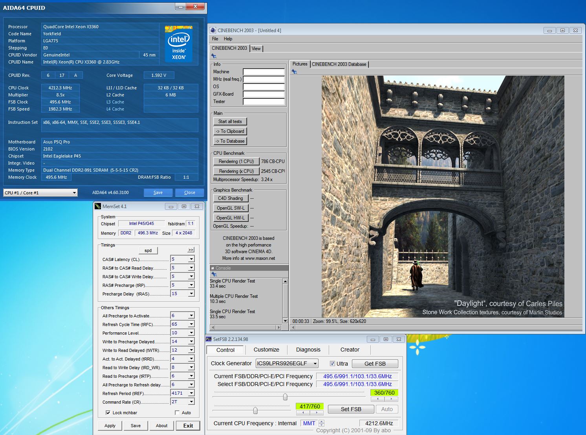Enable the Ultra checkbox in SetFSB
Viewport: 586px width, 435px height.
pyautogui.click(x=332, y=363)
